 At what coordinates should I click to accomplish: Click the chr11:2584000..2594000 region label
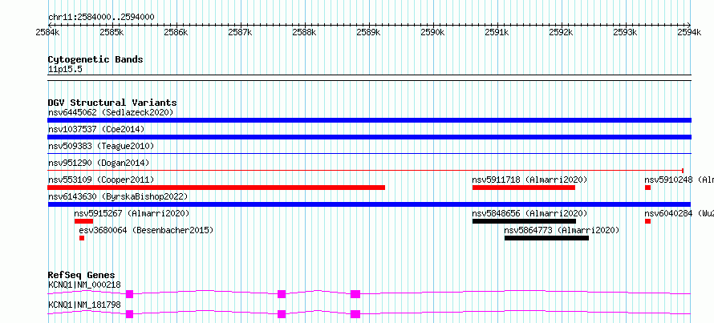101,18
